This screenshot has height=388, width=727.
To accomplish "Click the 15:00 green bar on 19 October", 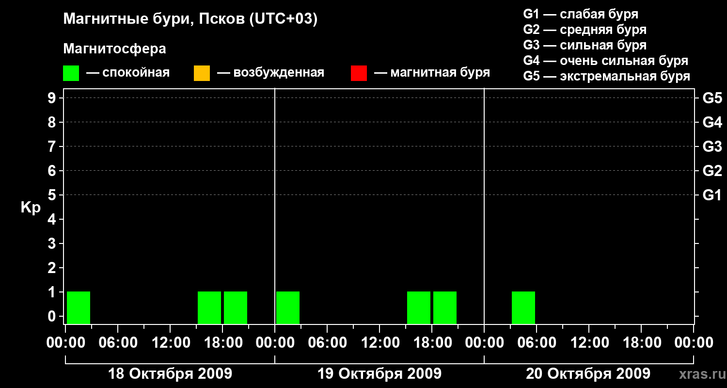I will click(x=419, y=307).
